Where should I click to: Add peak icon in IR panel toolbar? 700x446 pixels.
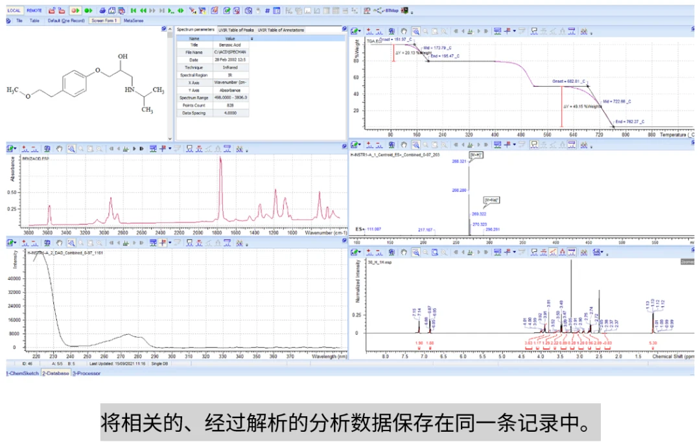click(25, 148)
